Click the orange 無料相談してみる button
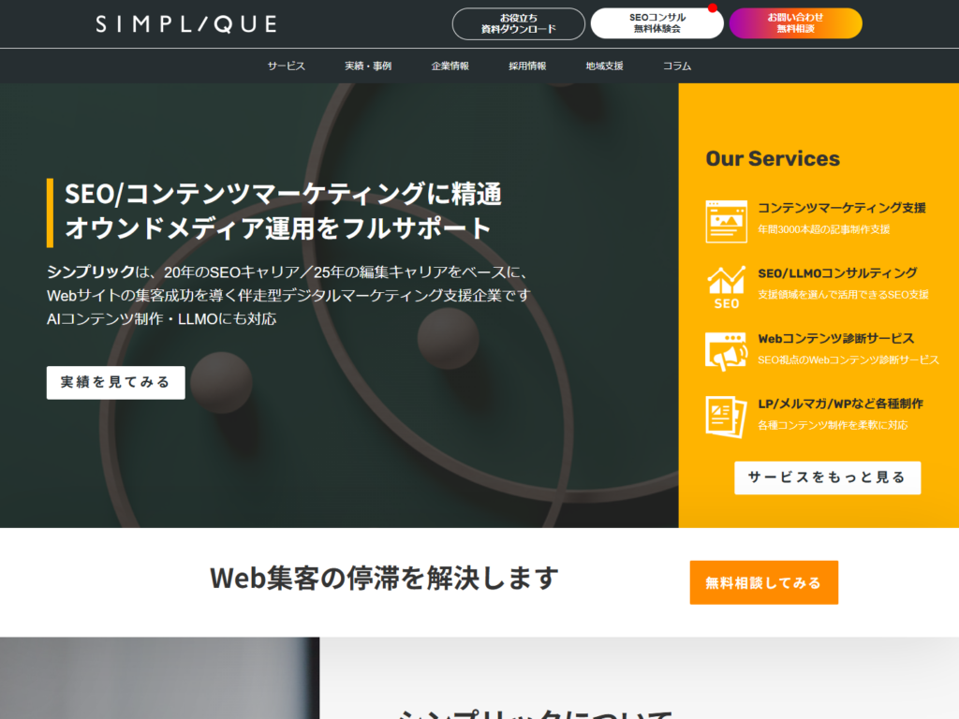 tap(763, 582)
